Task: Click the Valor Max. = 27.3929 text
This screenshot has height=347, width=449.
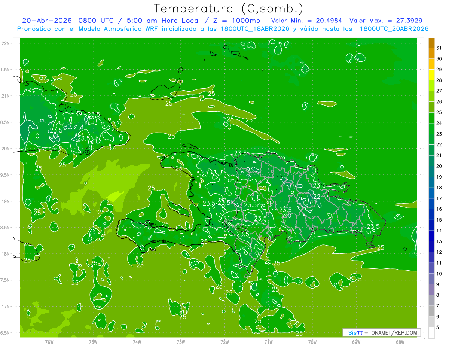Action: tap(386, 21)
